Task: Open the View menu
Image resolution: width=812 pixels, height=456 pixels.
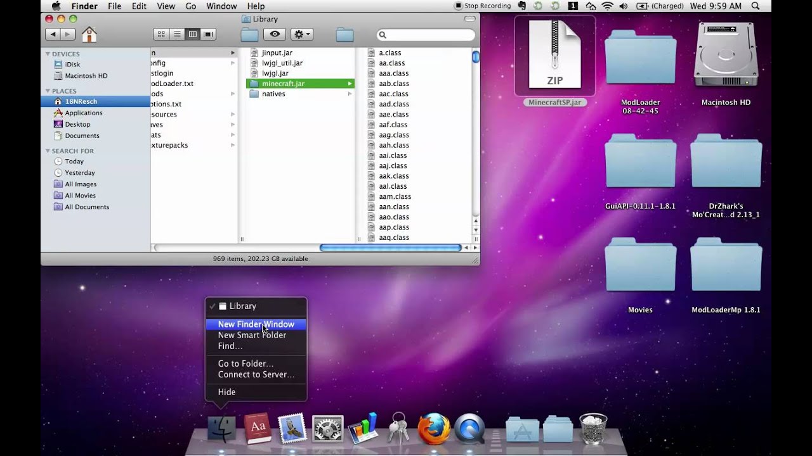Action: click(166, 6)
